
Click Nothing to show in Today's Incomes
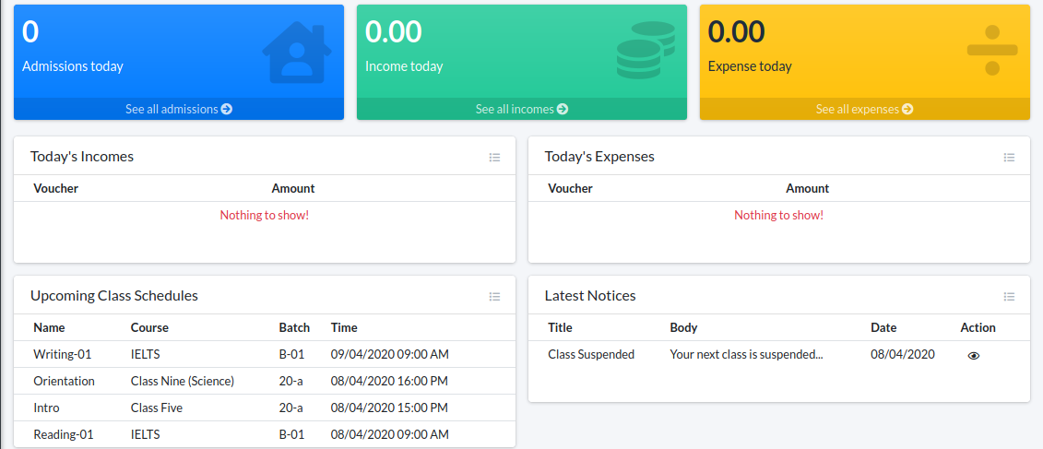click(x=265, y=215)
